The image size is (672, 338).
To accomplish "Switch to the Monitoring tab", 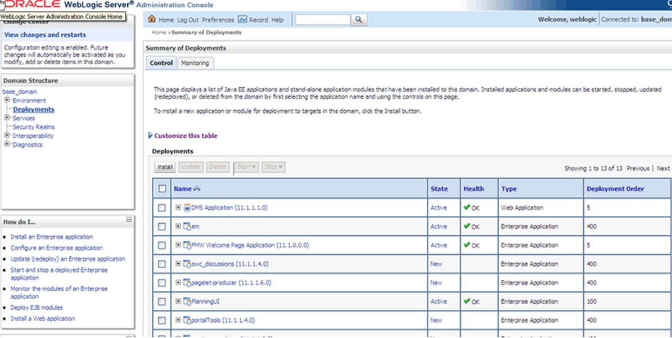I will click(x=195, y=63).
